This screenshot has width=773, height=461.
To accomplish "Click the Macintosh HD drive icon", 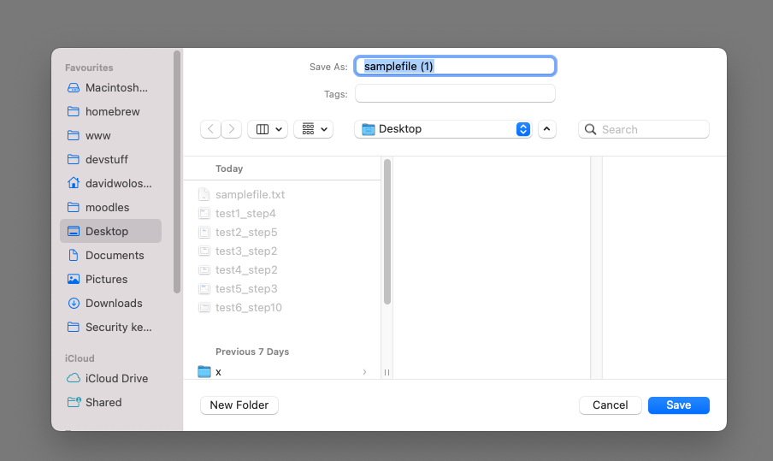I will coord(74,88).
